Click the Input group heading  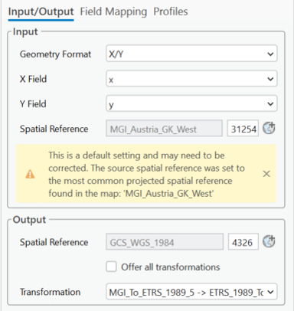click(x=25, y=31)
